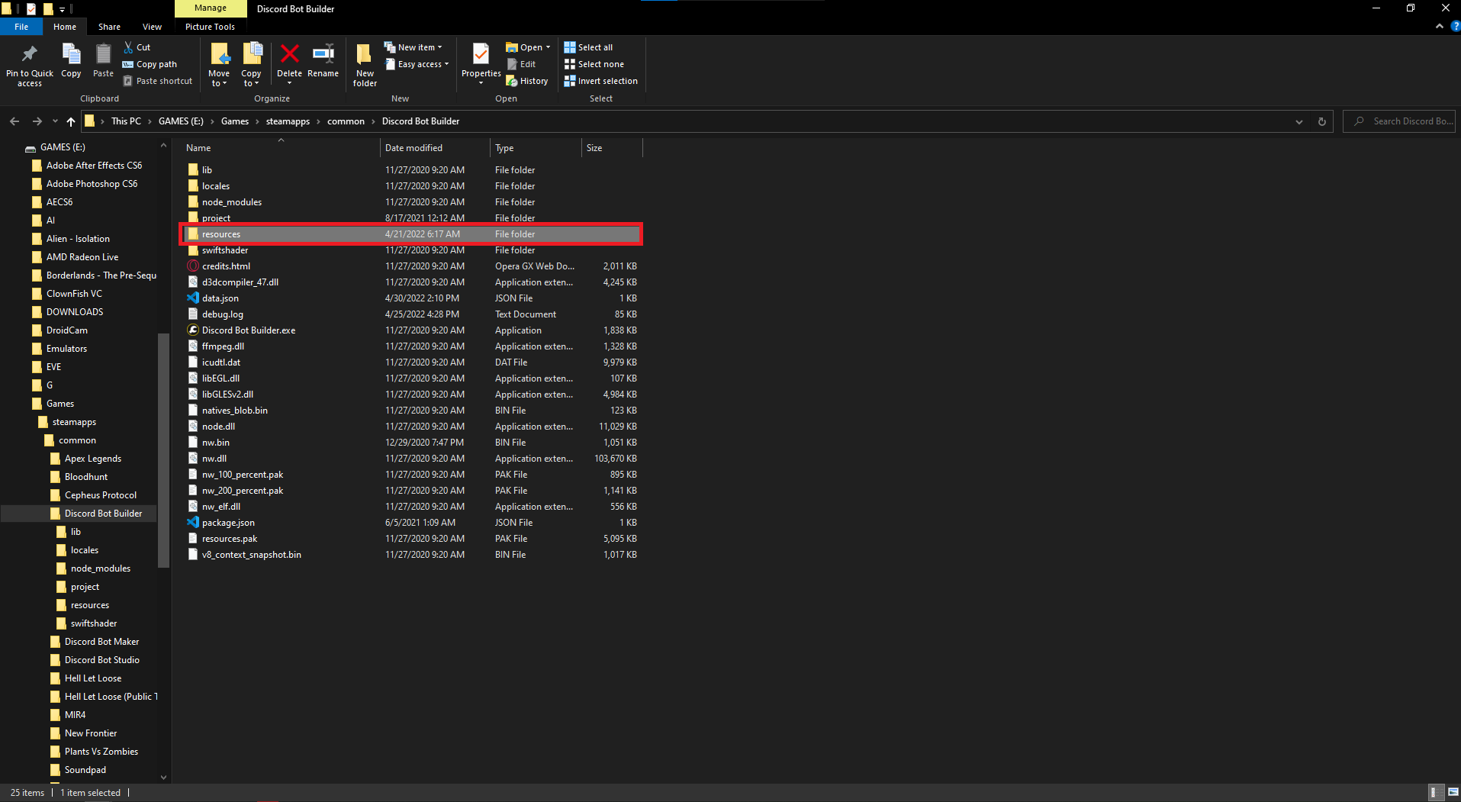Open the View ribbon tab
This screenshot has height=802, width=1461.
click(152, 27)
